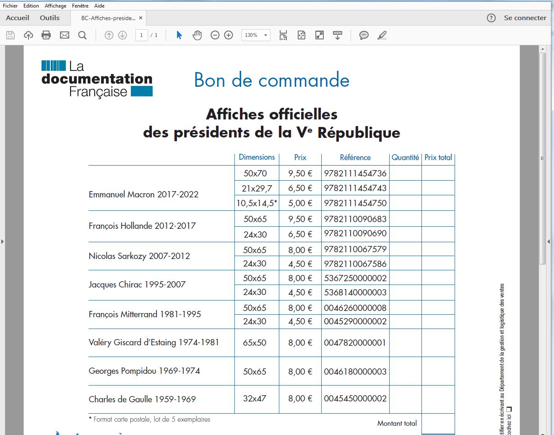Open help with the question mark icon

coord(491,18)
